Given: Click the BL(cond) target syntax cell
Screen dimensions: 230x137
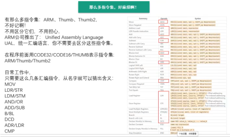Looking at the screenshot, I should click(x=178, y=118).
